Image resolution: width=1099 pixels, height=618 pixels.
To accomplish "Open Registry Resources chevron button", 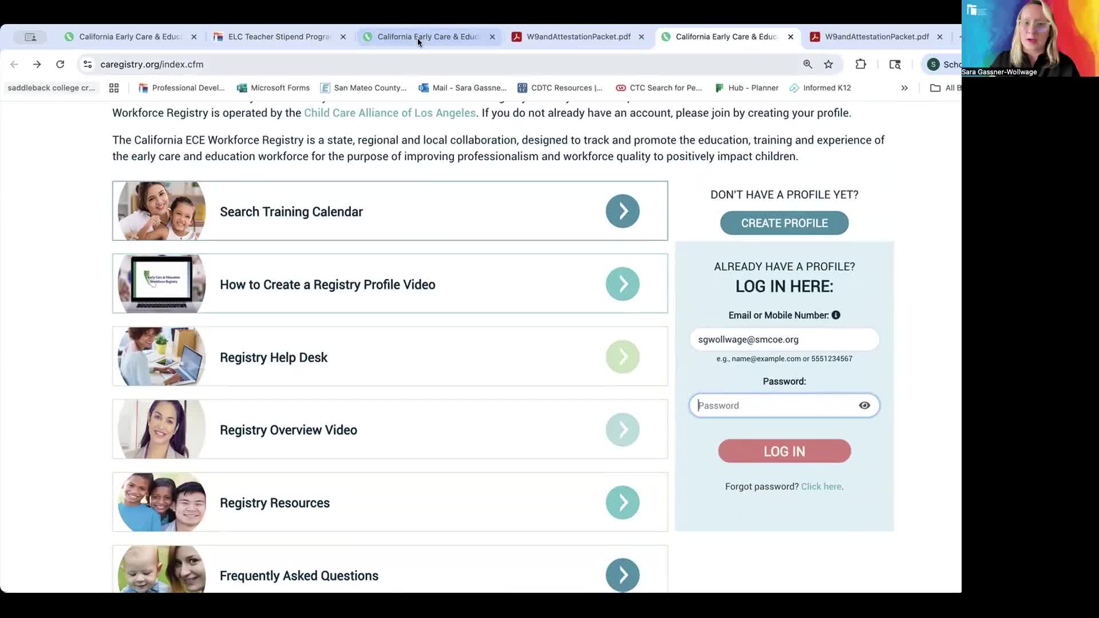I will click(x=622, y=502).
